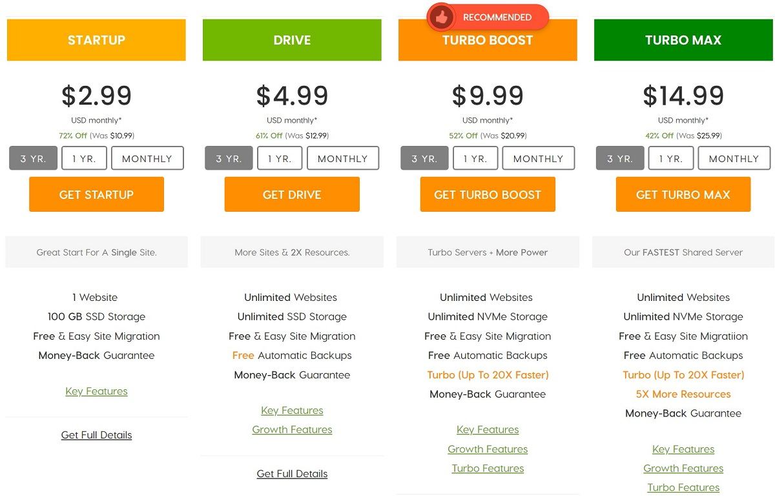Click 'Turbo (Up To 20X Faster)' under Turbo Boost
775x501 pixels.
[x=488, y=375]
